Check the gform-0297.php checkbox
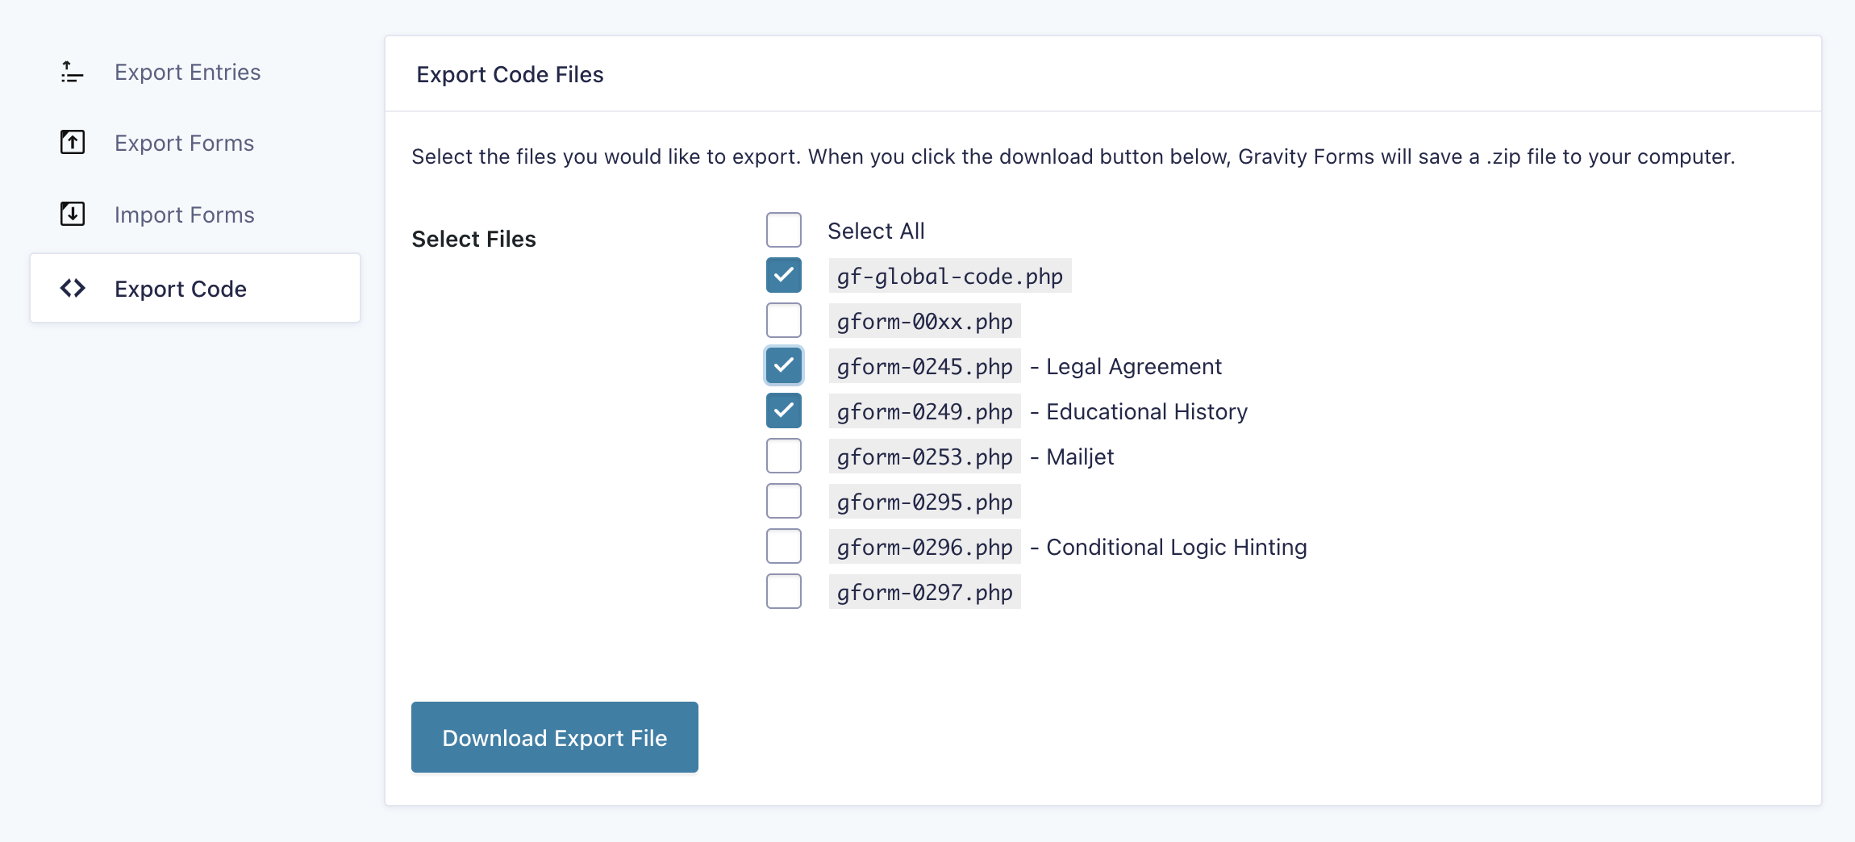1855x842 pixels. click(783, 591)
